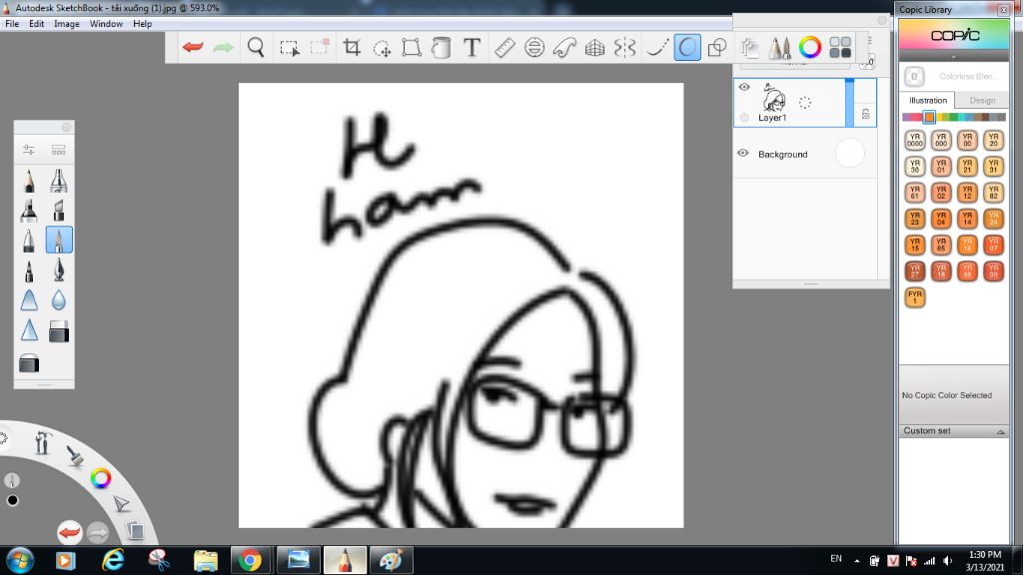Open the Layer Editor icon in toolbar
Viewport: 1023px width, 575px height.
pyautogui.click(x=749, y=48)
